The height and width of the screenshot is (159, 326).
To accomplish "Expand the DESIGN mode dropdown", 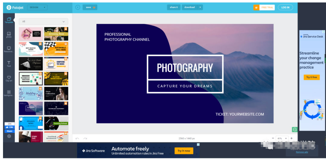I will point(37,7).
